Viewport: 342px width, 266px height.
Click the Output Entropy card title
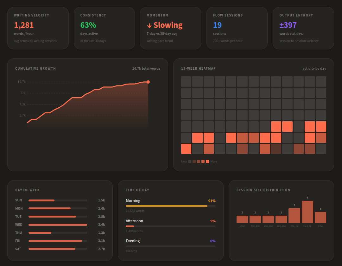pos(296,15)
